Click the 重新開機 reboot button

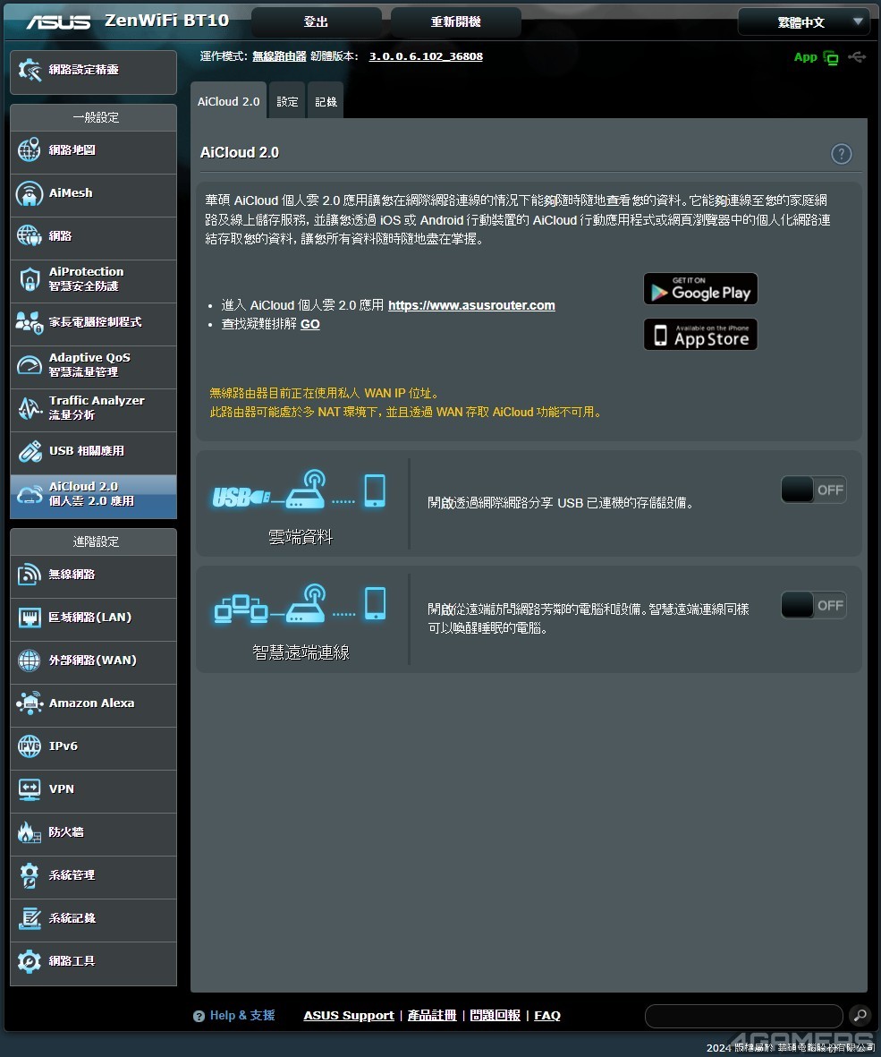[456, 22]
